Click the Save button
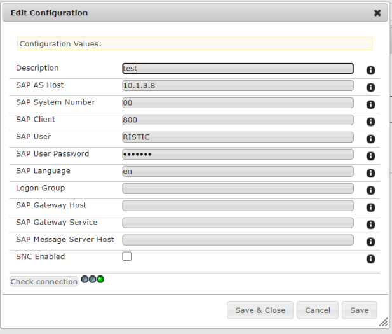 click(x=359, y=310)
